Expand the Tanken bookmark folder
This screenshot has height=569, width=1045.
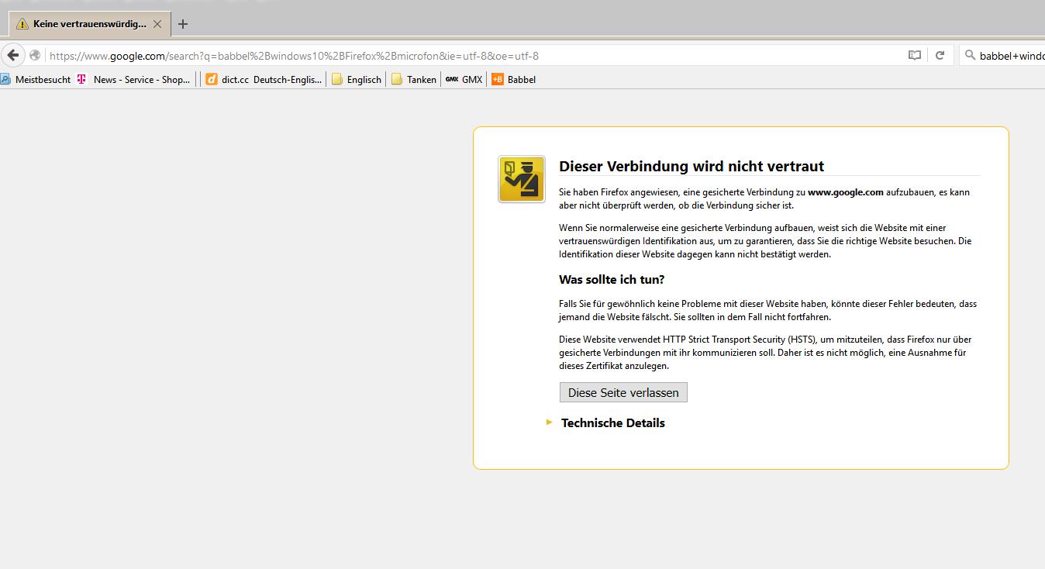tap(414, 79)
